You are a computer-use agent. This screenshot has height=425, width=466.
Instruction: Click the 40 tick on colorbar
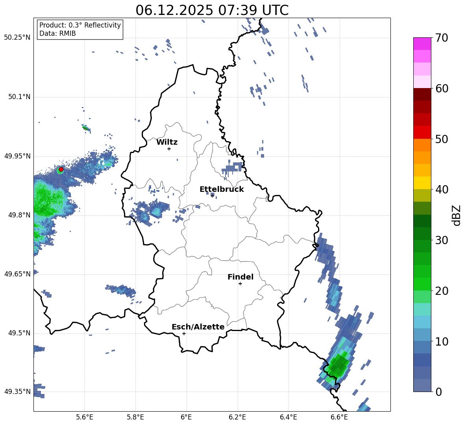point(442,190)
